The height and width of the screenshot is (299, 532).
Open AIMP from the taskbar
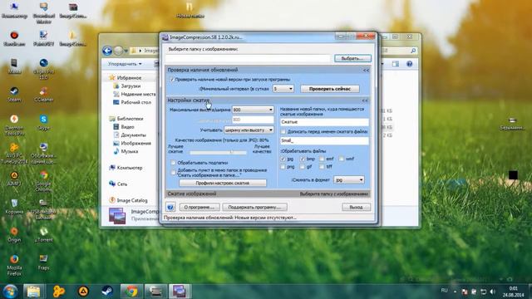click(x=83, y=292)
